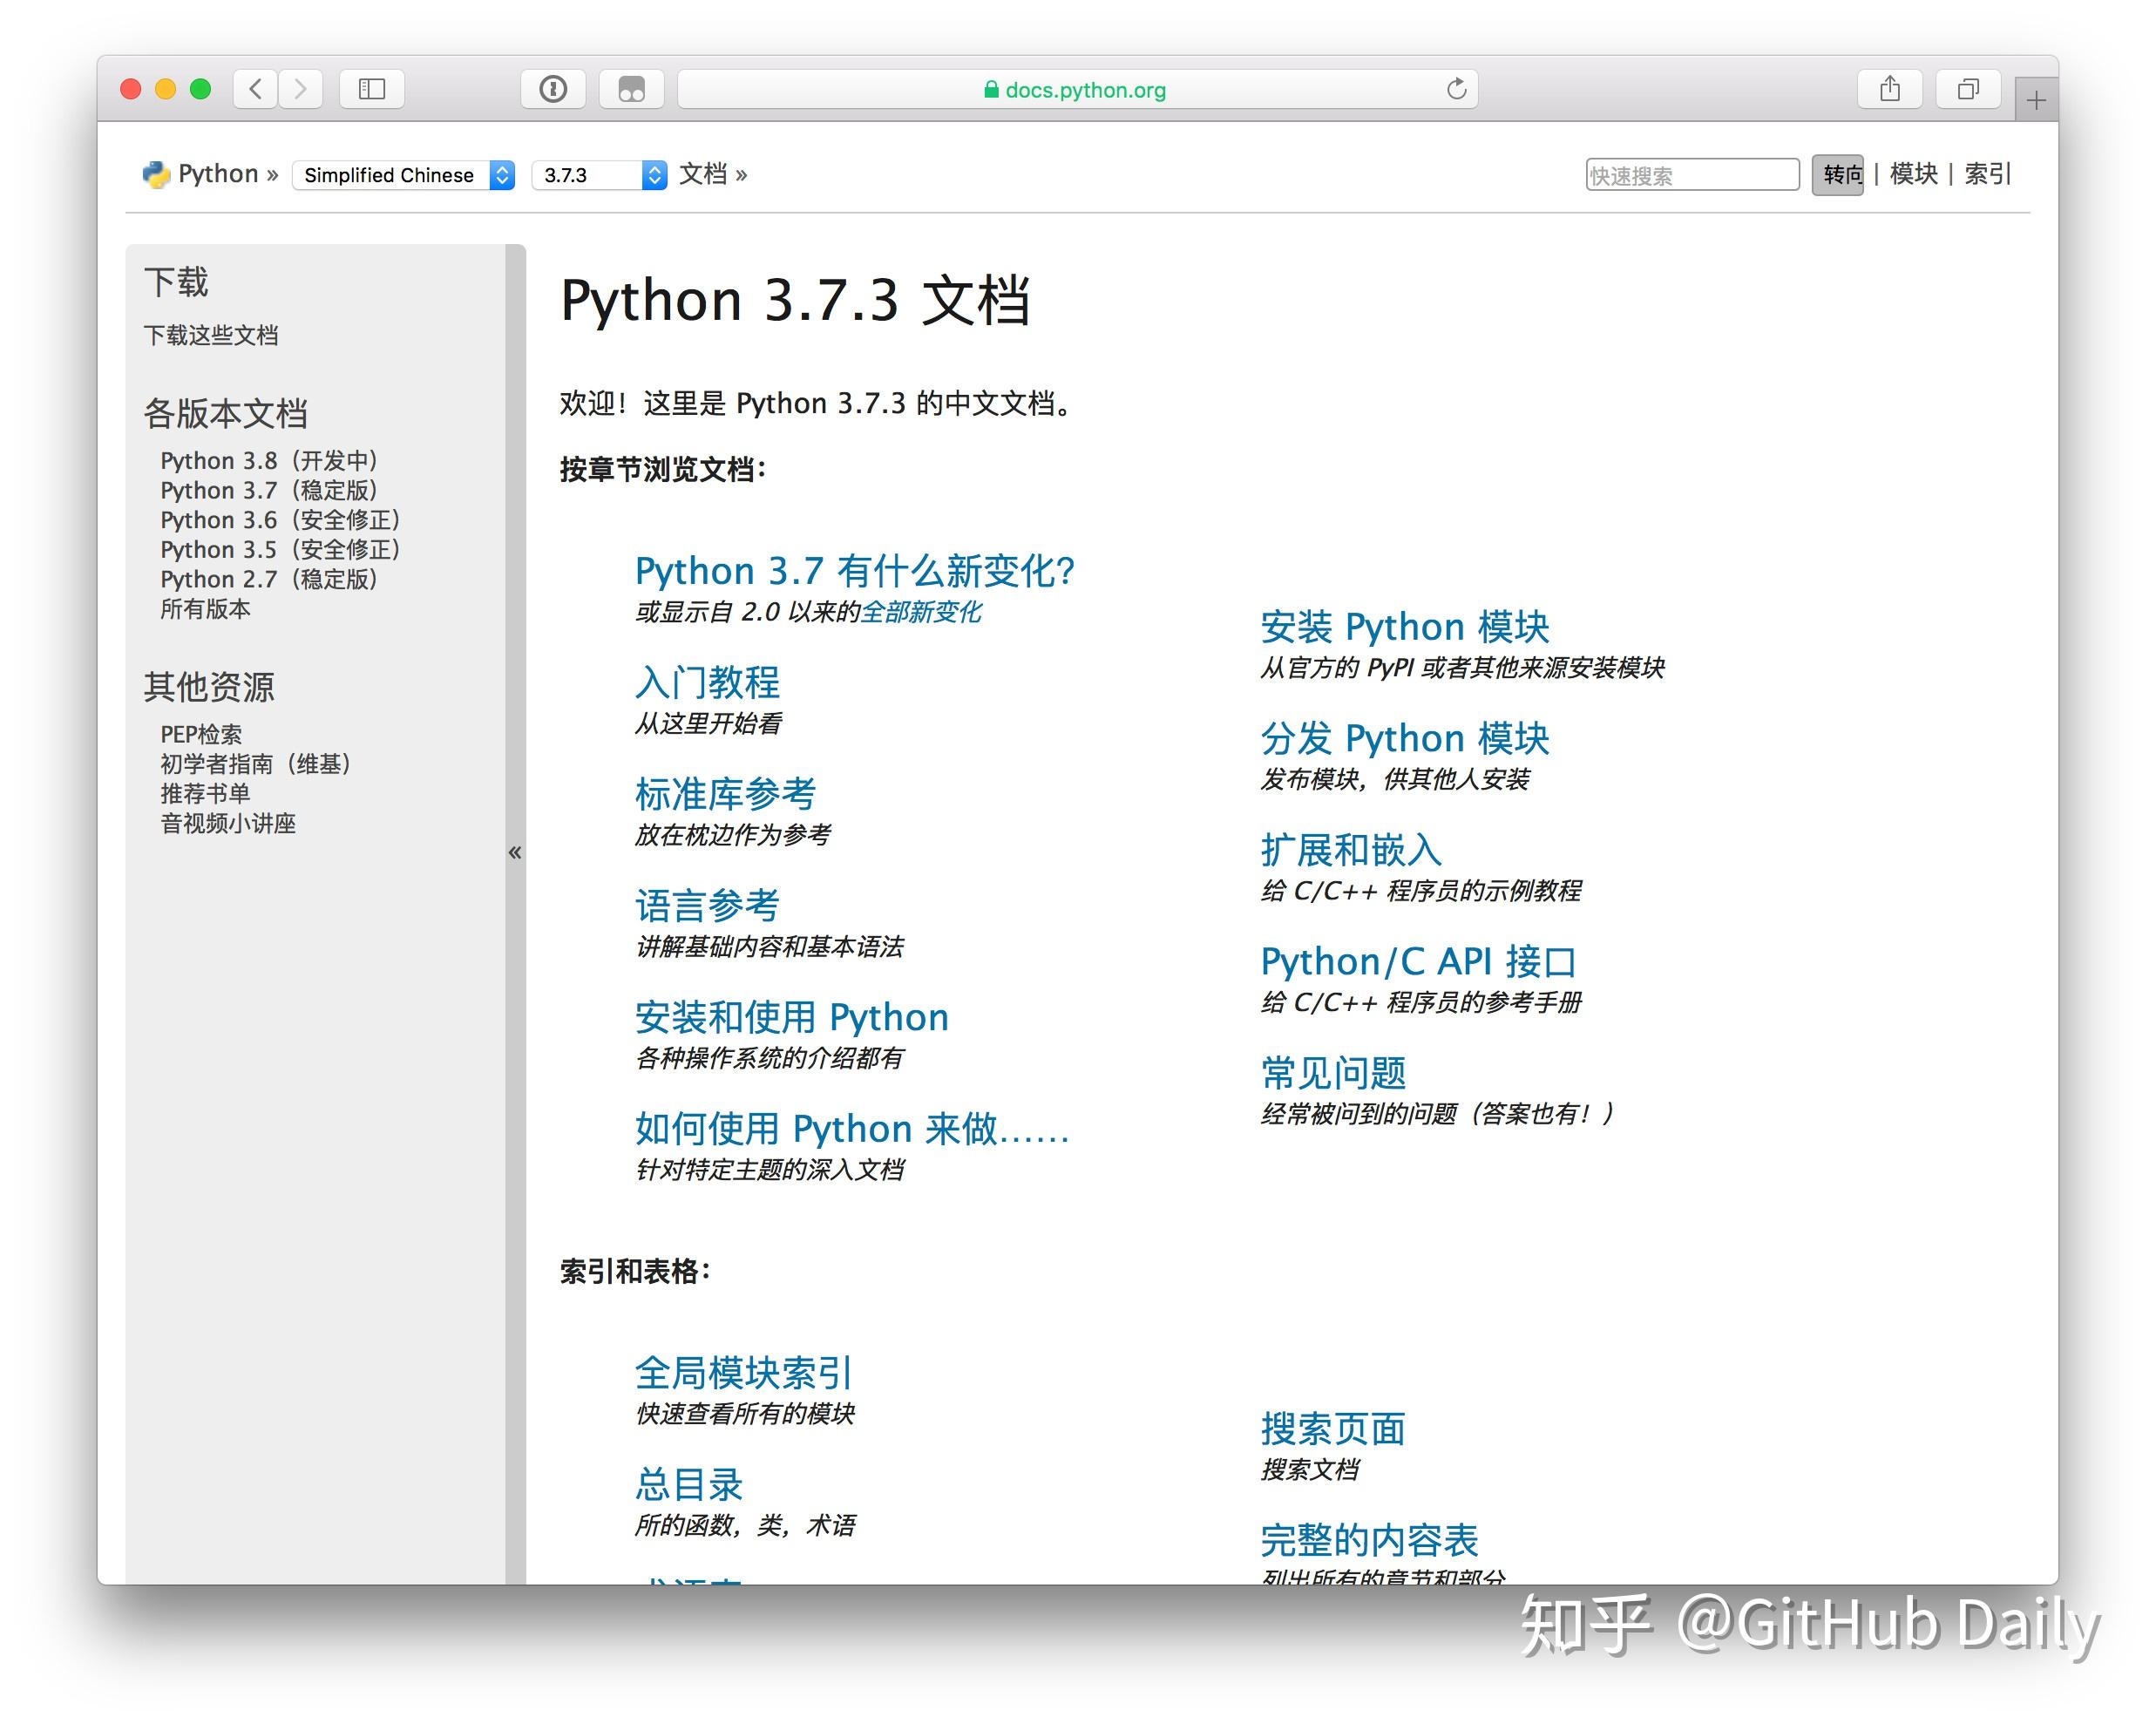2156x1724 pixels.
Task: Open the share sheet icon
Action: point(1889,89)
